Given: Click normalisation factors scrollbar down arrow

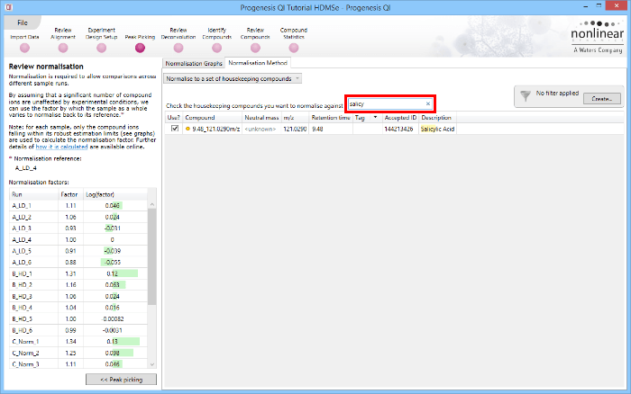Looking at the screenshot, I should click(152, 364).
